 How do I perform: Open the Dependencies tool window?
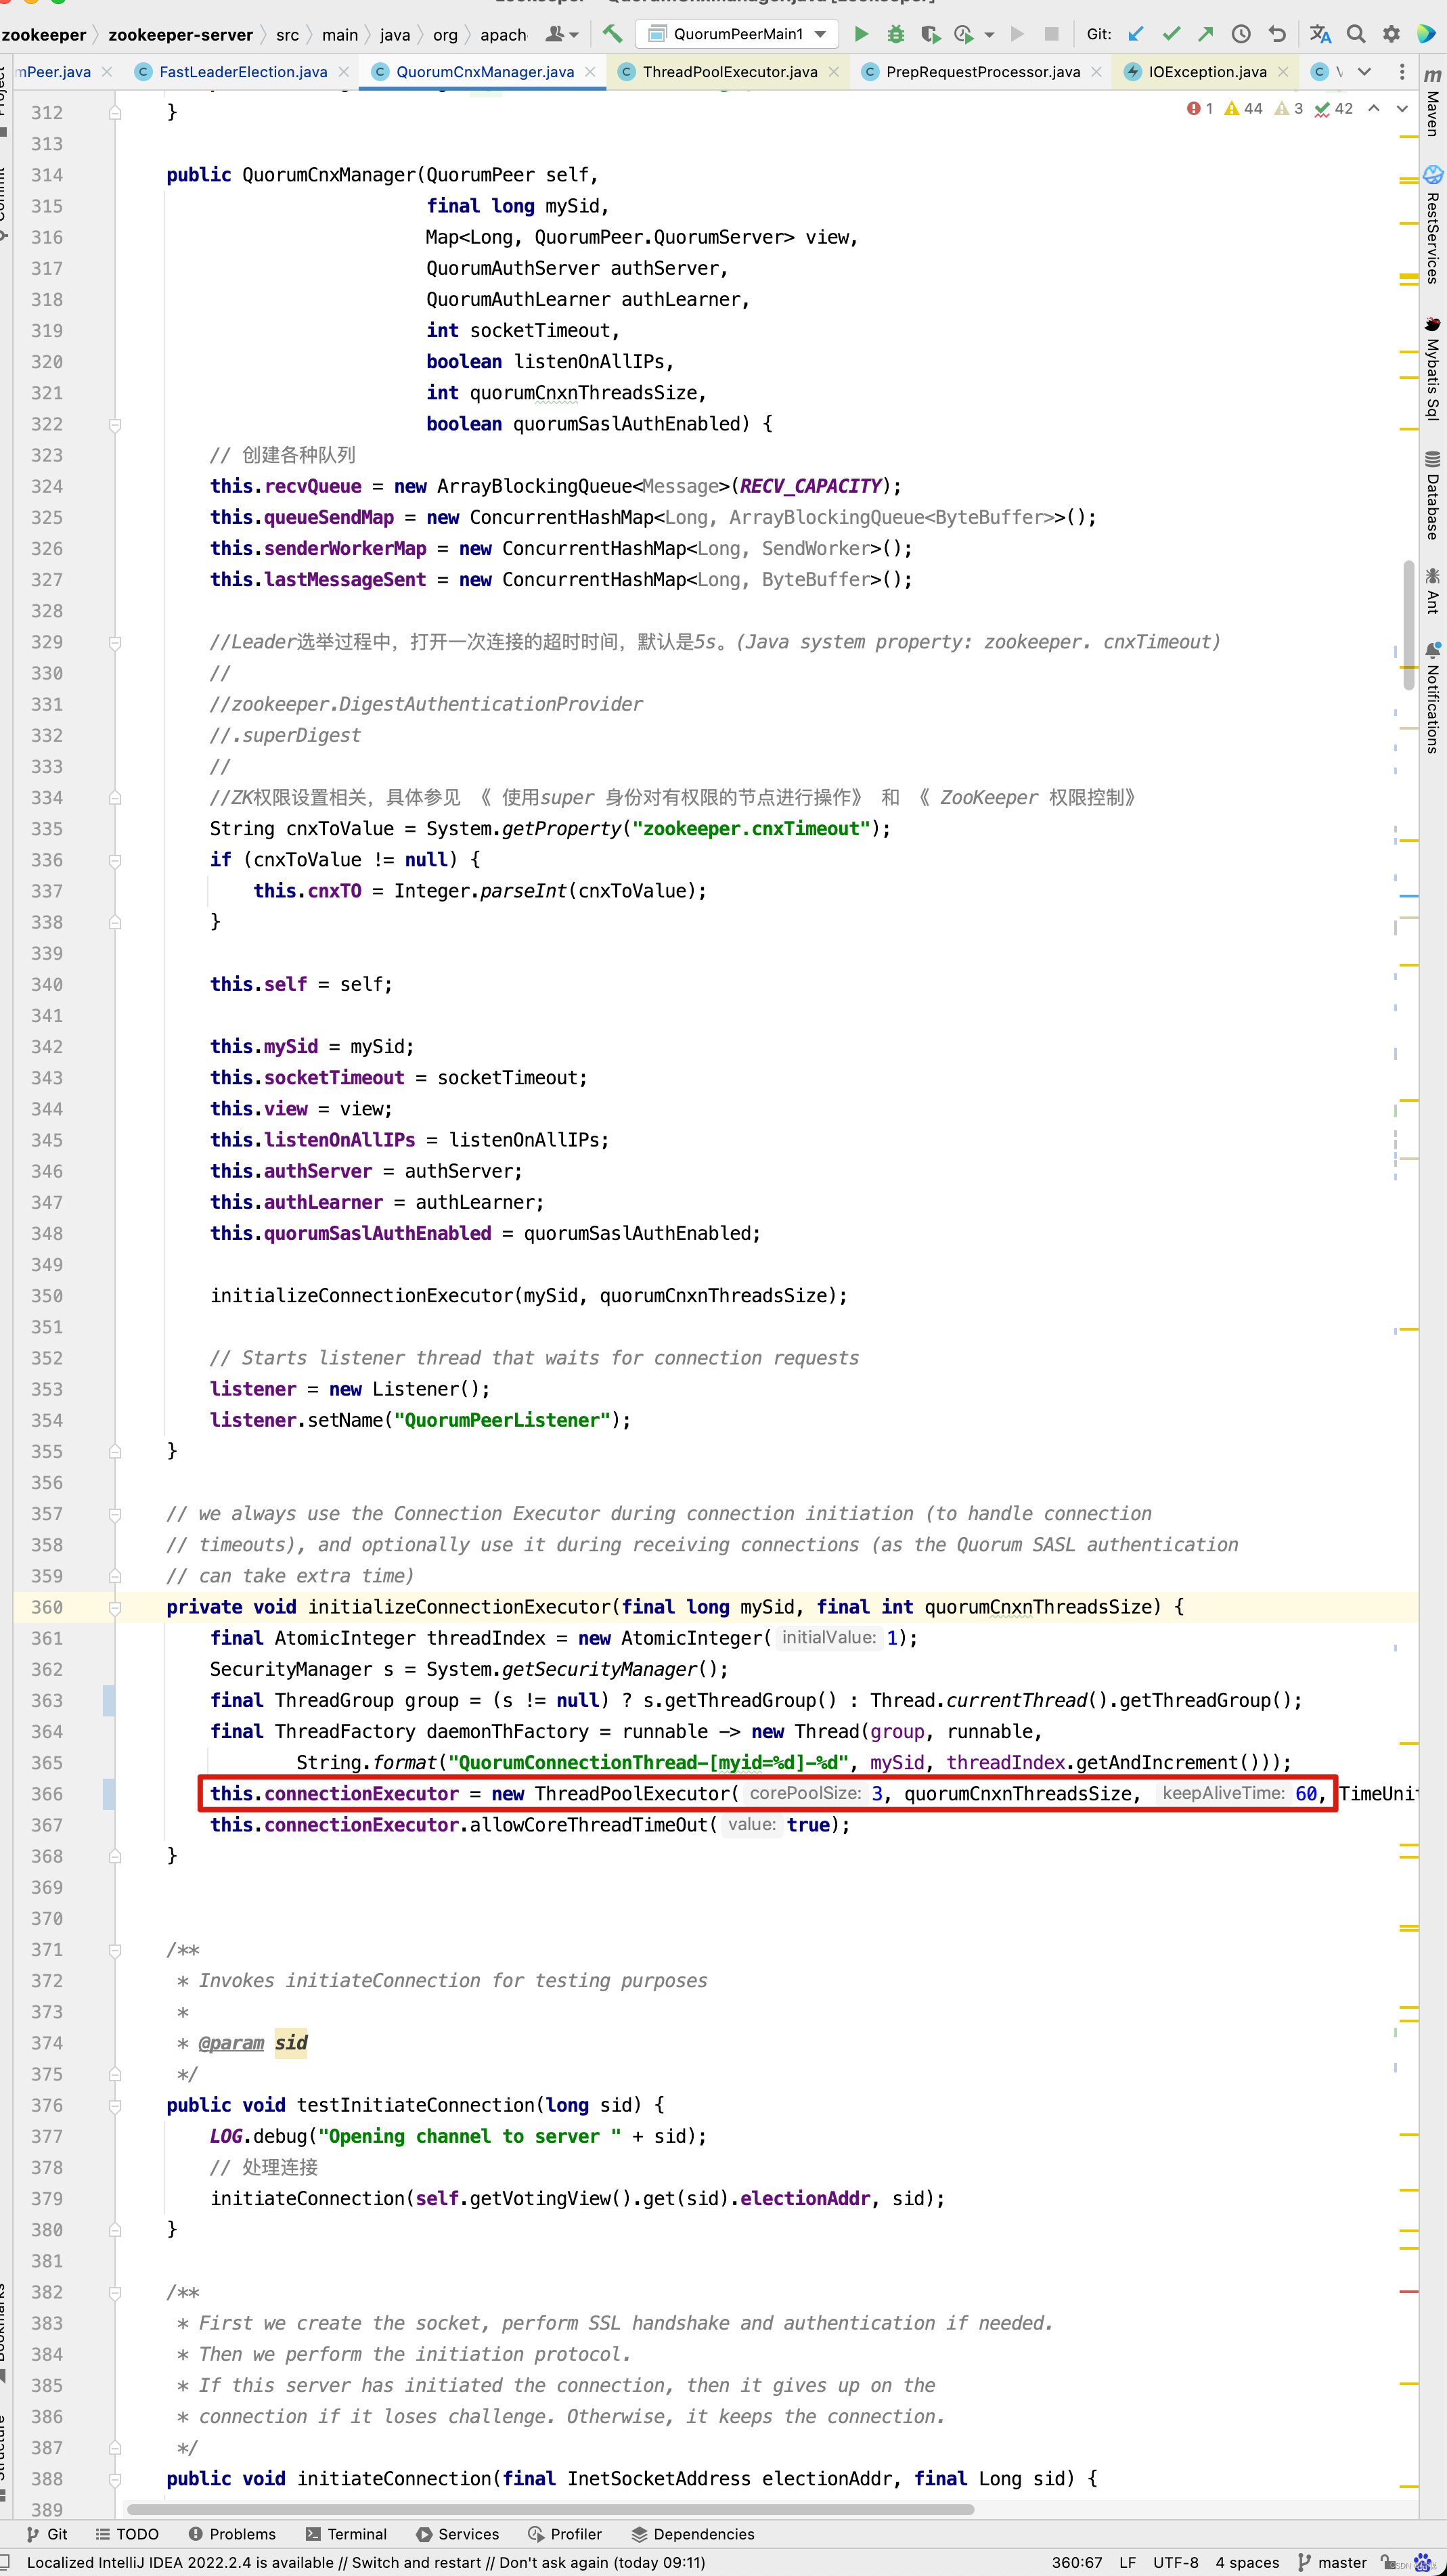tap(693, 2534)
